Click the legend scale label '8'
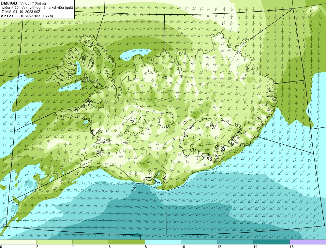The image size is (326, 249). (146, 247)
